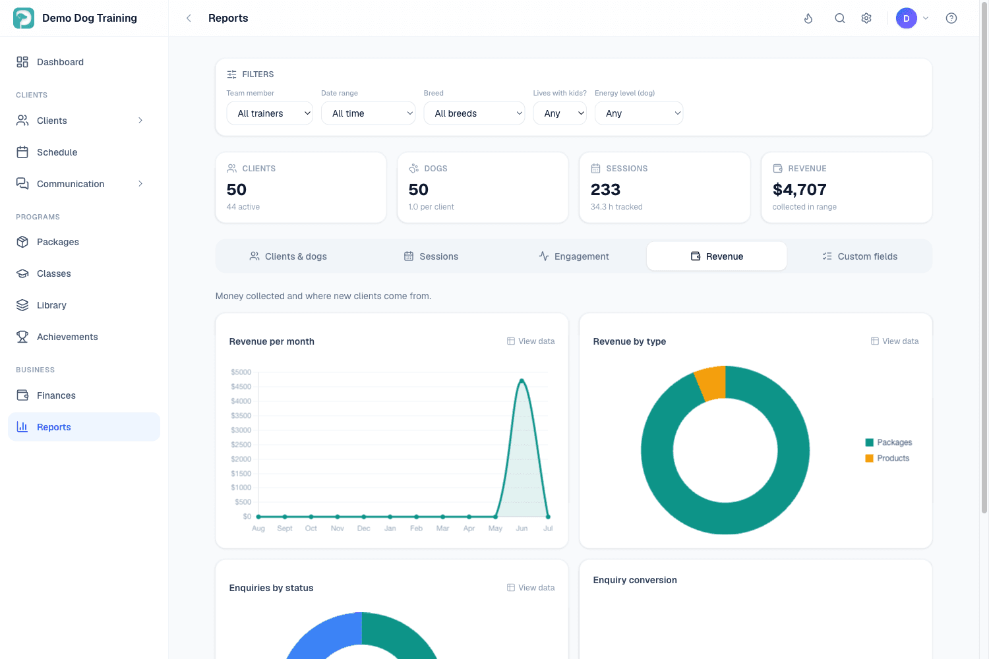Image resolution: width=989 pixels, height=659 pixels.
Task: Switch to the Sessions tab
Action: (x=431, y=256)
